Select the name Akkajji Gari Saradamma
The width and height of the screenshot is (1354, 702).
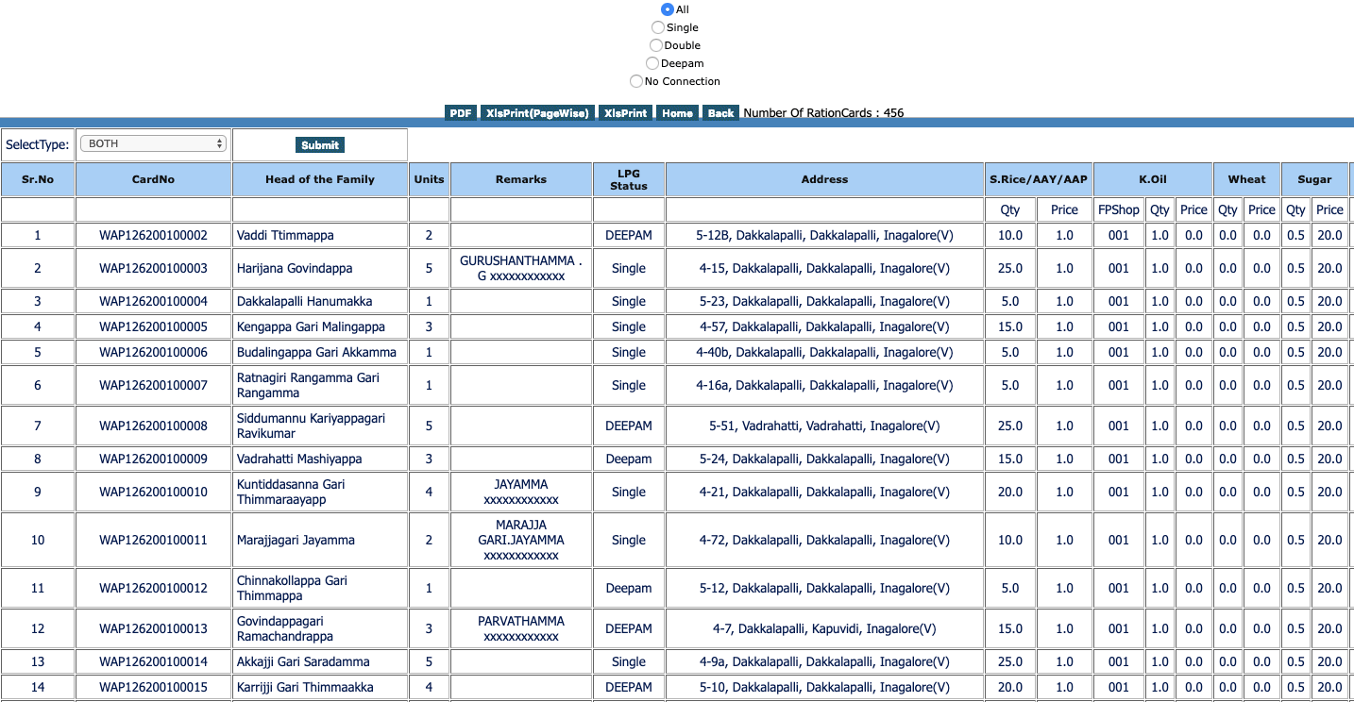[x=303, y=661]
